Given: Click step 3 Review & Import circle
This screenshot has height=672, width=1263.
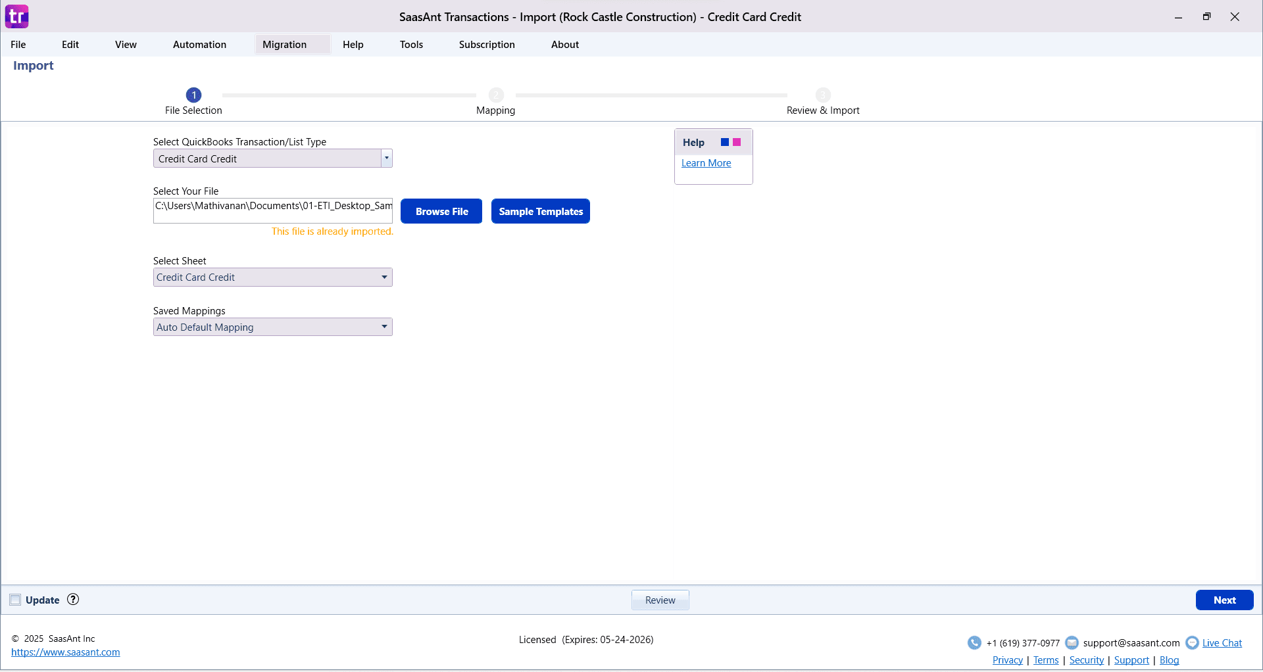Looking at the screenshot, I should (x=823, y=95).
